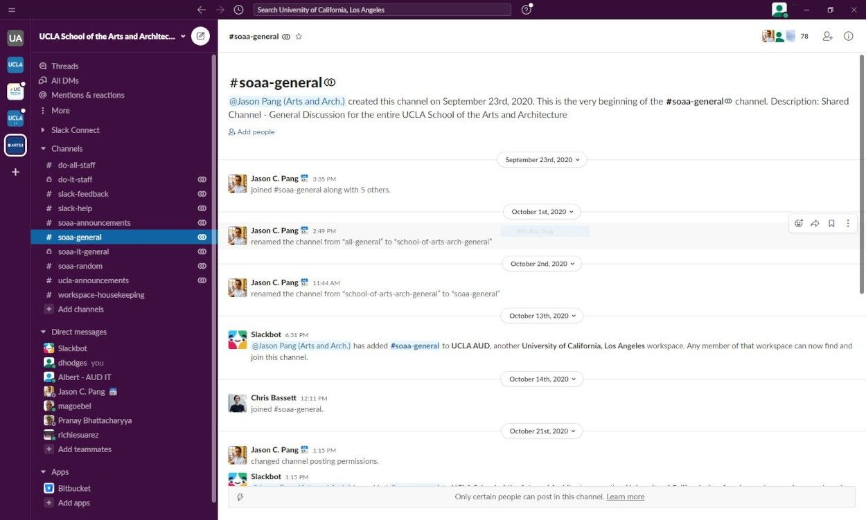Screen dimensions: 866x520
Task: Share the hovered message with arrow icon
Action: click(815, 223)
